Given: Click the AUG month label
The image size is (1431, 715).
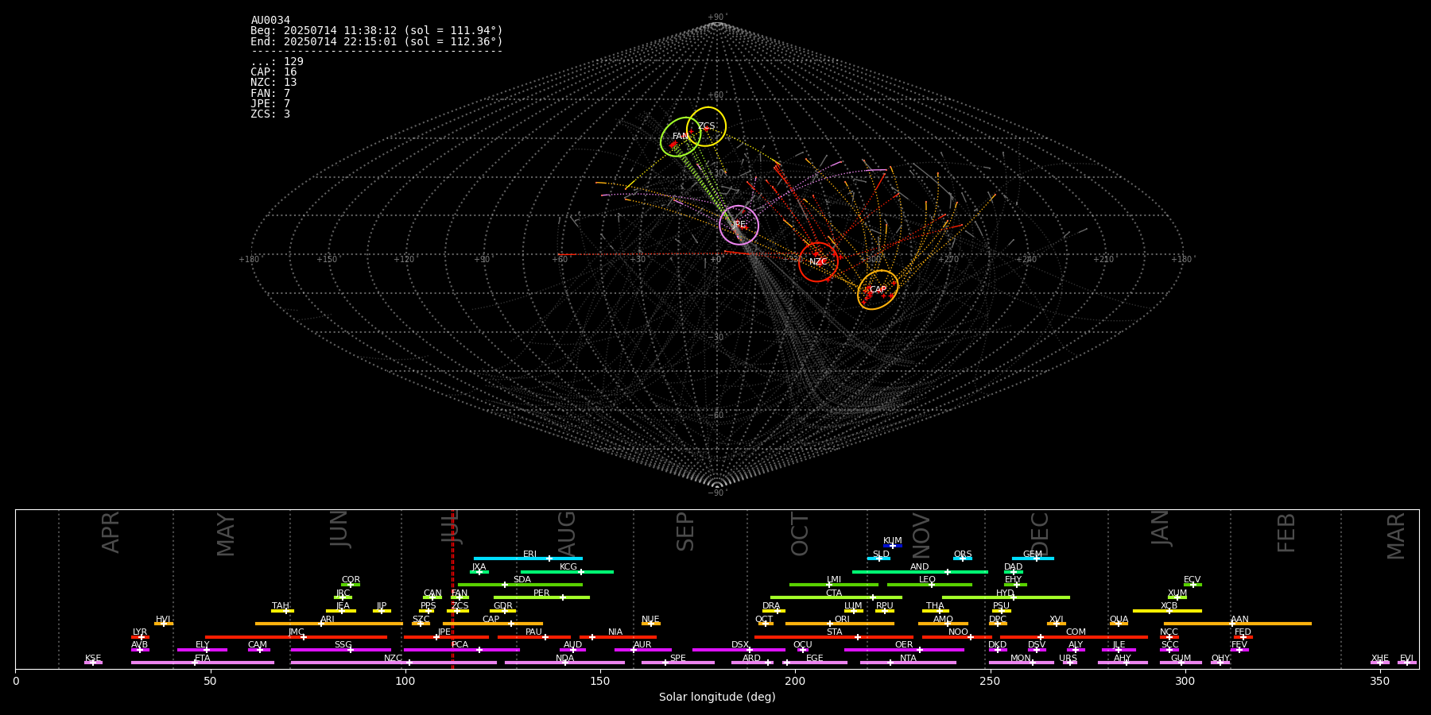Looking at the screenshot, I should click(x=567, y=533).
